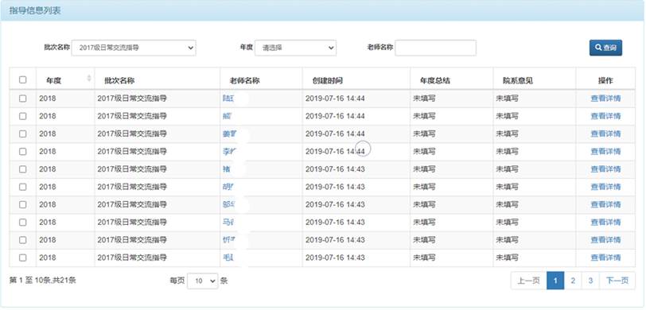Go to page 3 in pagination
The image size is (646, 310).
click(590, 281)
